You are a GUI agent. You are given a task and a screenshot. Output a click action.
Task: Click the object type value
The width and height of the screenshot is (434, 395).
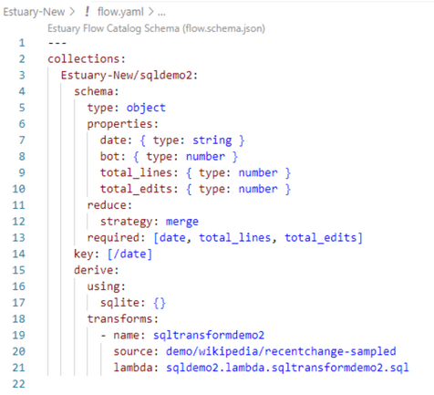[146, 108]
